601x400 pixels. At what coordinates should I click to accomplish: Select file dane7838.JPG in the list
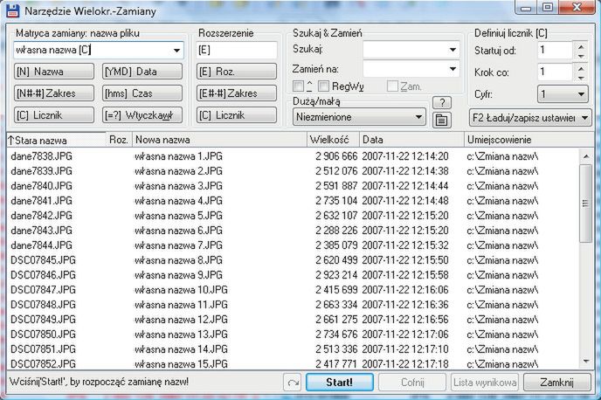[x=41, y=156]
